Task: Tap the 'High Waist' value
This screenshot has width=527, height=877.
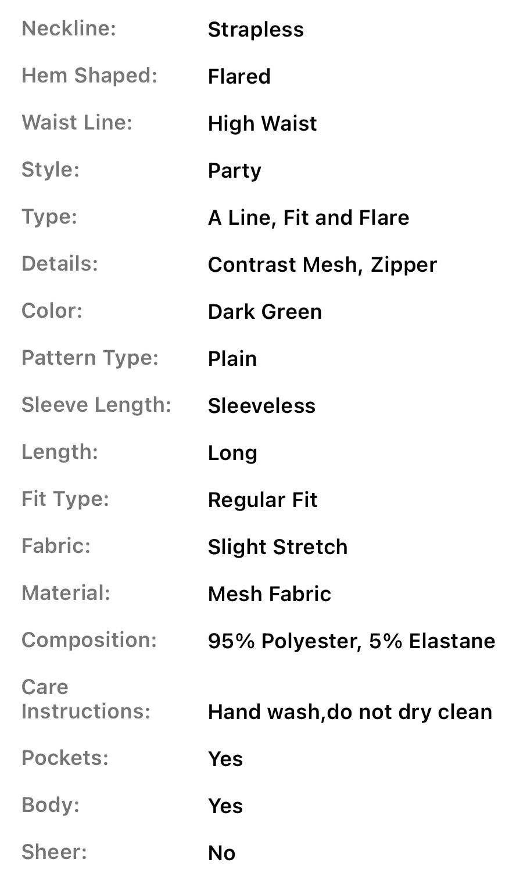Action: (x=262, y=124)
